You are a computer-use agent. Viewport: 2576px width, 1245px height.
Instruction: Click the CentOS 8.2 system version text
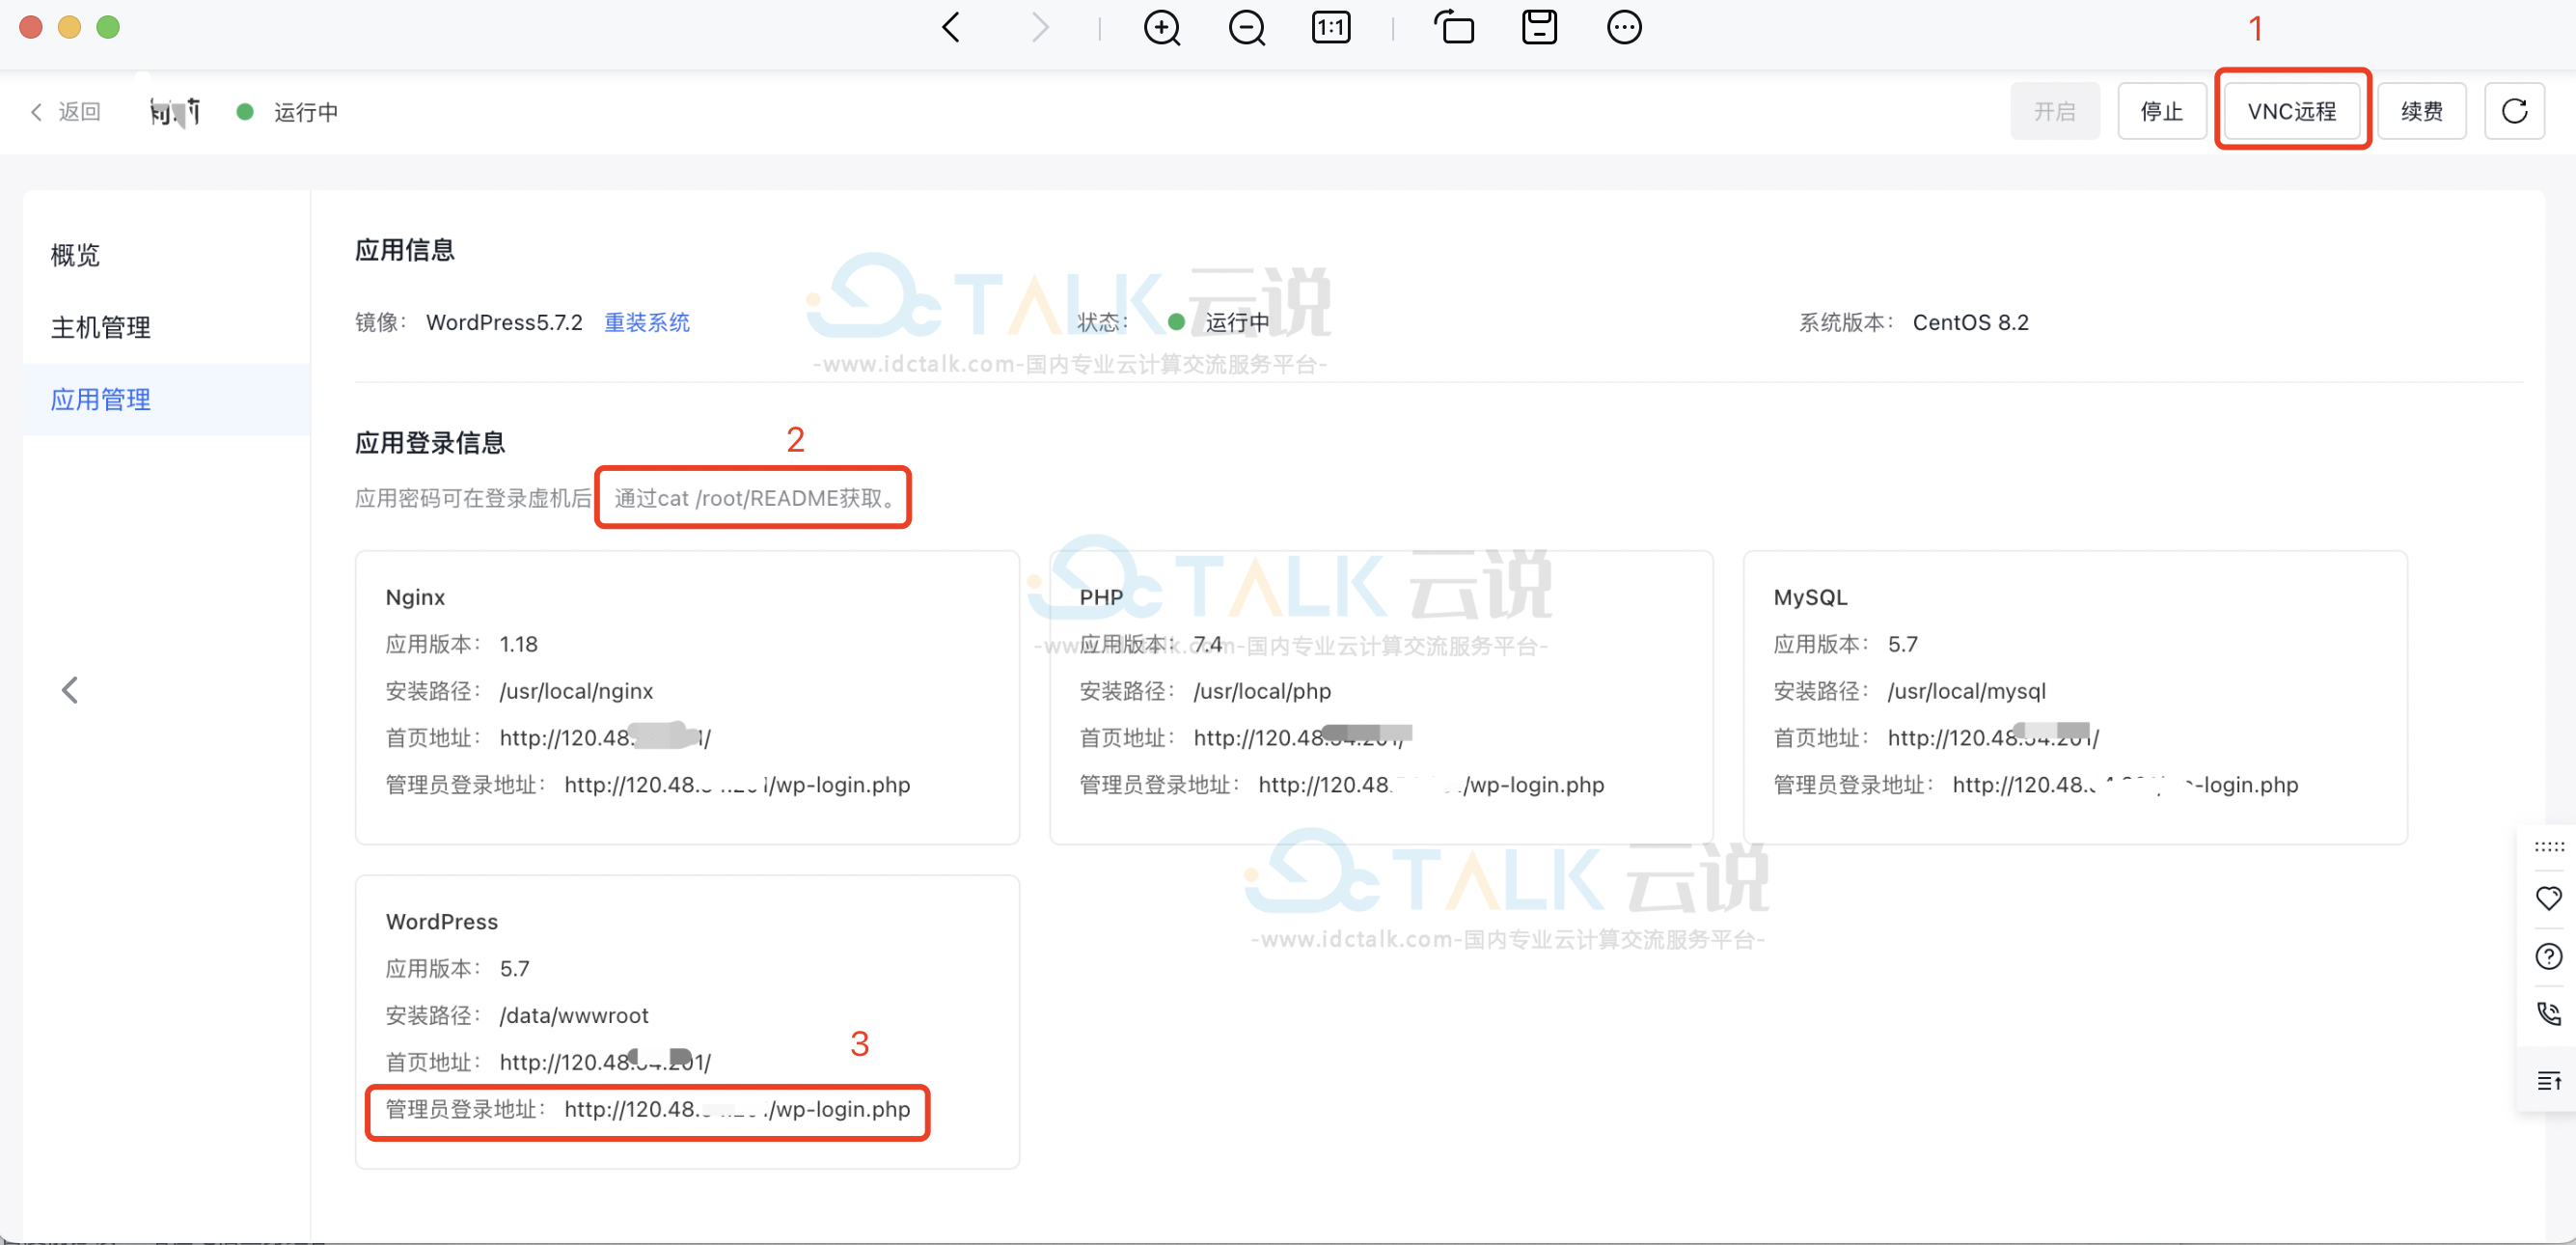click(x=1970, y=322)
